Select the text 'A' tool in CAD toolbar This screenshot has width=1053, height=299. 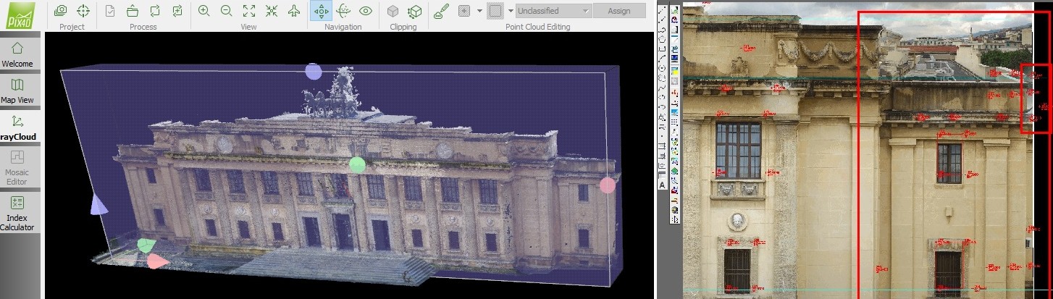(662, 185)
